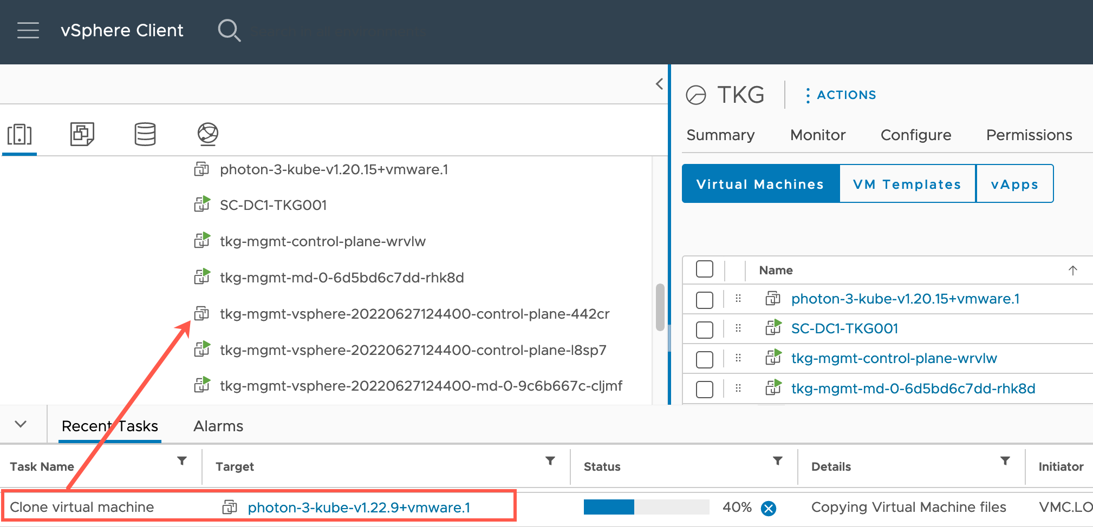Screen dimensions: 1093x527
Task: Select the Storage inventory icon
Action: click(x=145, y=134)
